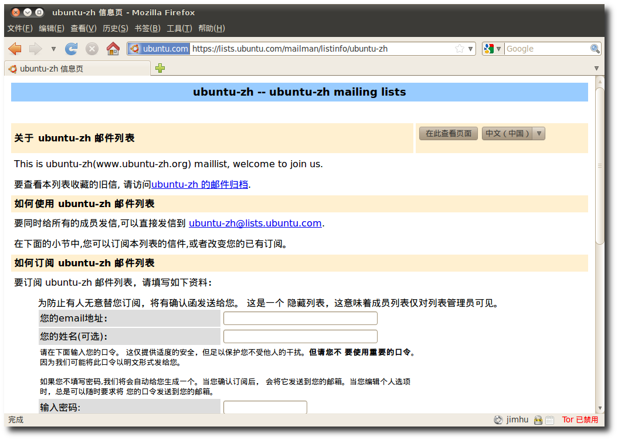Viewport: 618px width, 440px height.
Task: Click the padlock security icon in status bar
Action: (538, 420)
